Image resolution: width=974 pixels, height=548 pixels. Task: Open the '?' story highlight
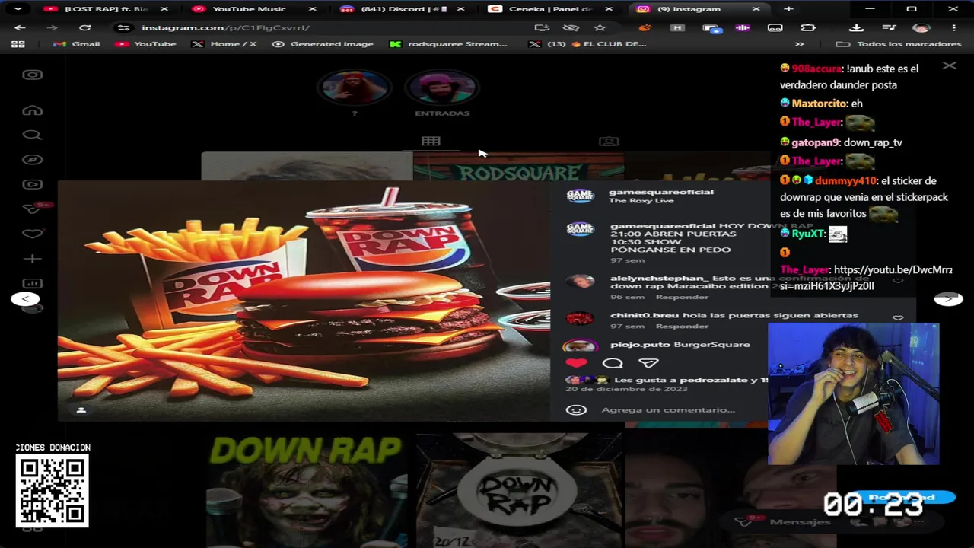pyautogui.click(x=354, y=94)
